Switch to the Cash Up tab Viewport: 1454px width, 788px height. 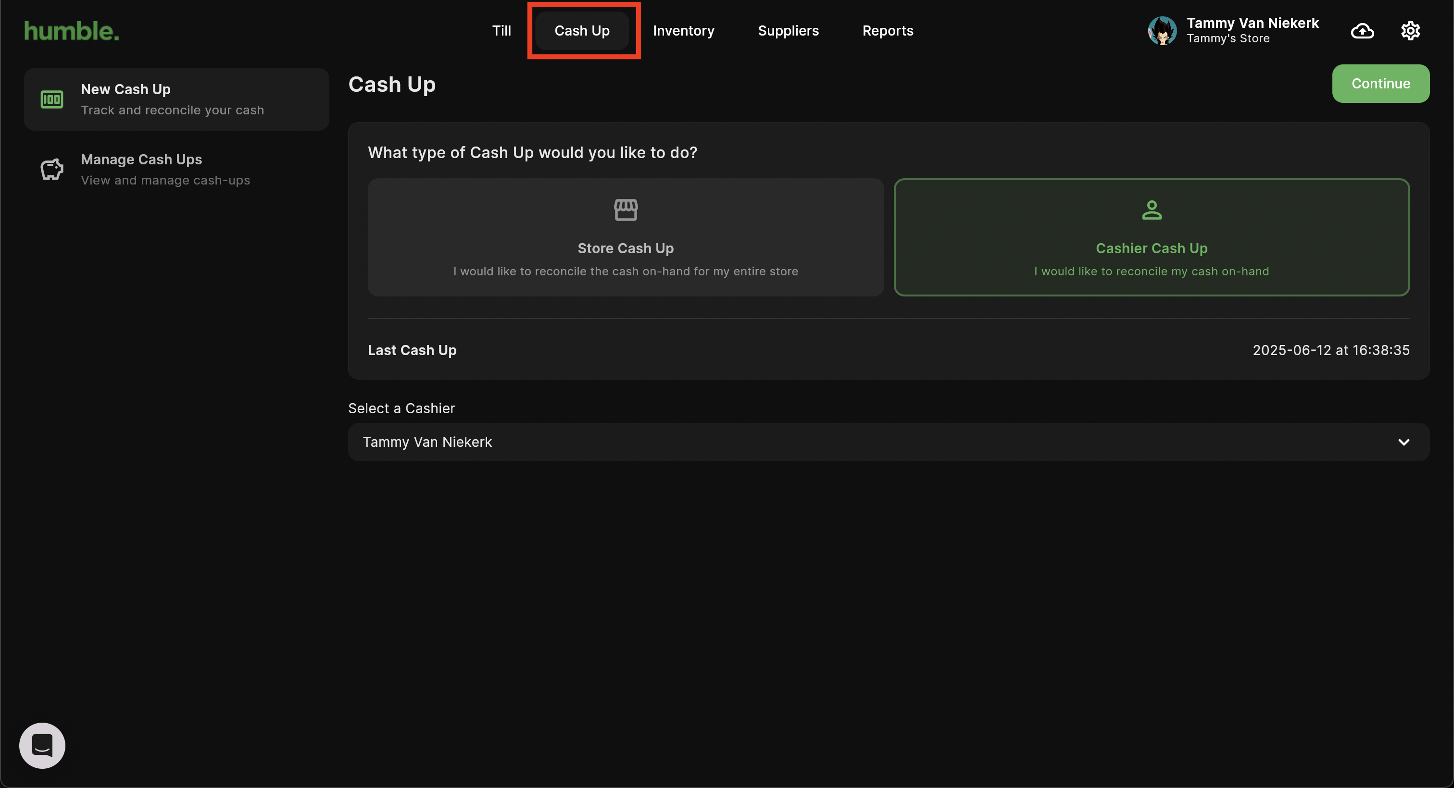click(582, 30)
